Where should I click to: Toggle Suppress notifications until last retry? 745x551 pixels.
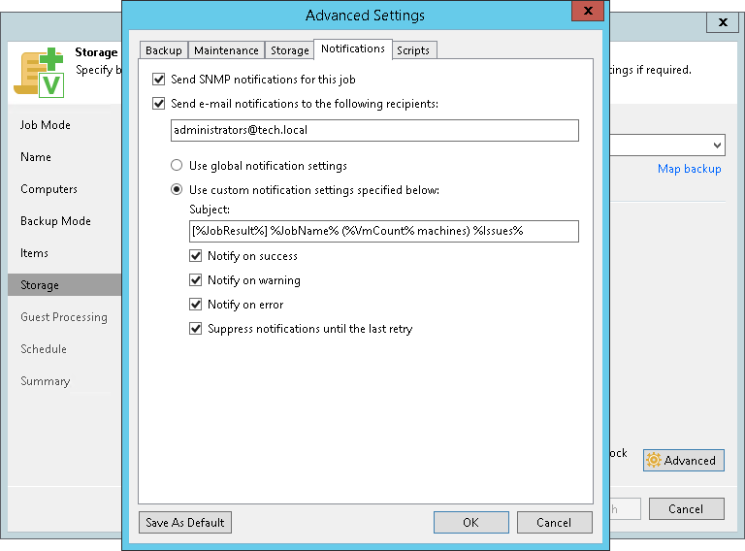pos(196,329)
